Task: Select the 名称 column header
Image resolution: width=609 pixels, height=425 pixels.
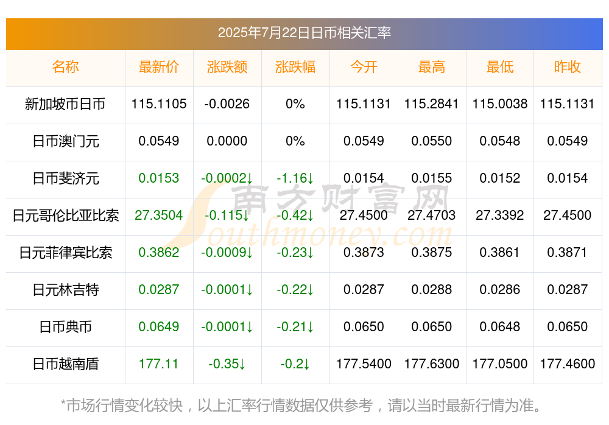Action: [x=65, y=67]
